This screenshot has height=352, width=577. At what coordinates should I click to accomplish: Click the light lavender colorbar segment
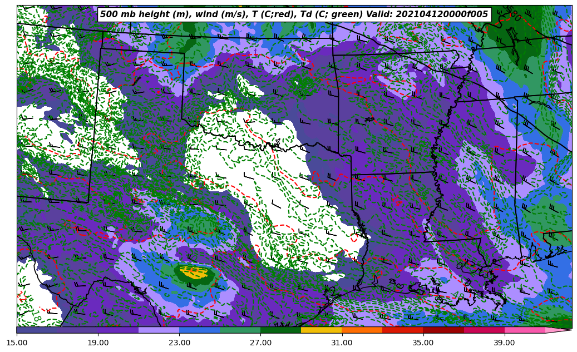(159, 330)
